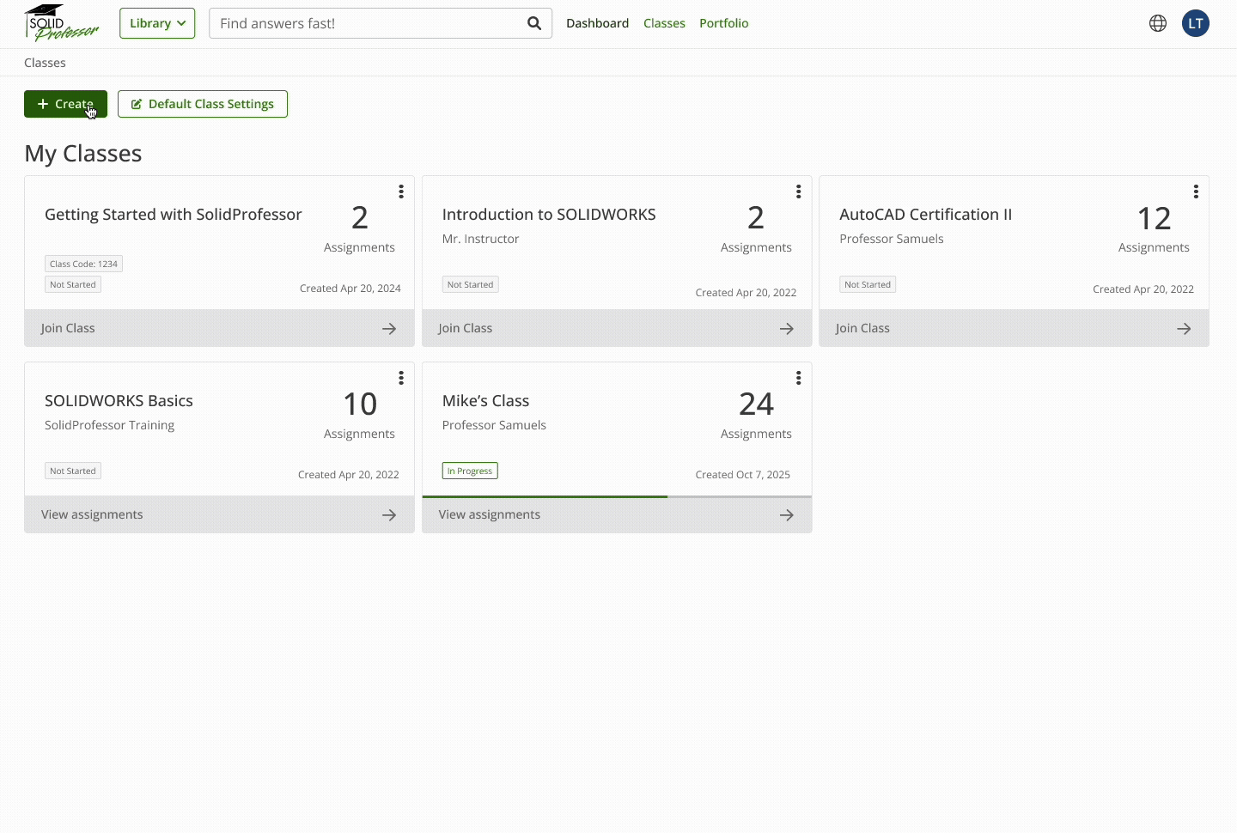Open the Portfolio nav link
Screen dimensions: 1237x833
(x=723, y=23)
